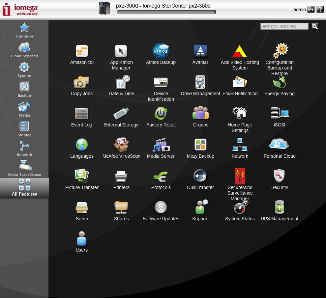The width and height of the screenshot is (326, 298).
Task: Click the px2-300d device image
Action: tap(104, 8)
